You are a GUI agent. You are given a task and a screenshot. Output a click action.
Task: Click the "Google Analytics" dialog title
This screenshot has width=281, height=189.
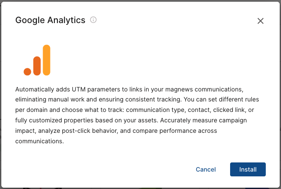50,20
